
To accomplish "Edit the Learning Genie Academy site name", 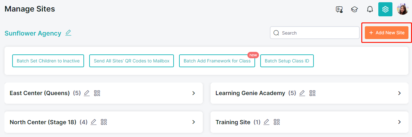I will pos(302,93).
